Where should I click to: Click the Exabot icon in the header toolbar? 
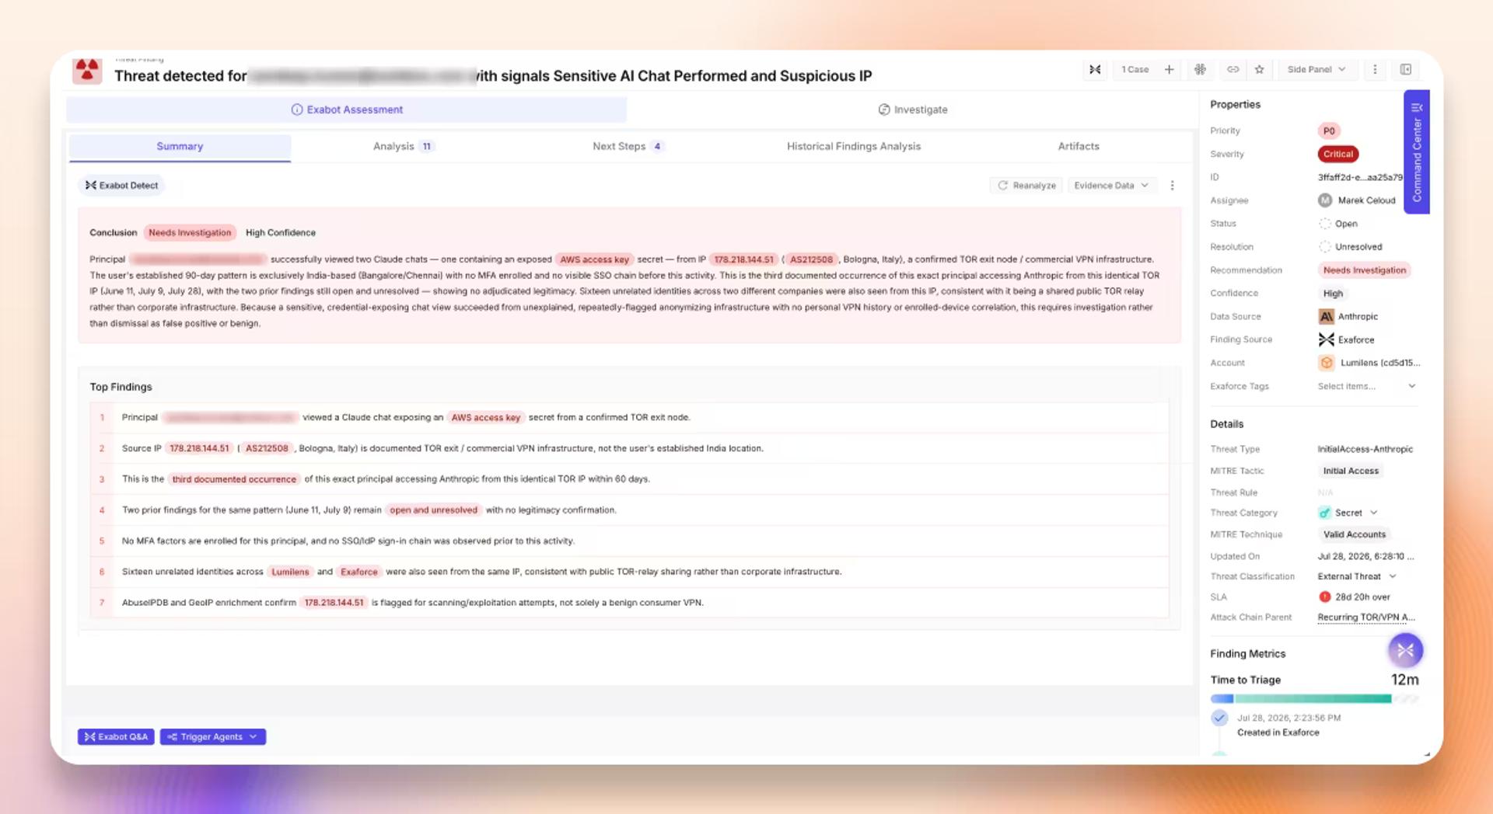point(1095,69)
